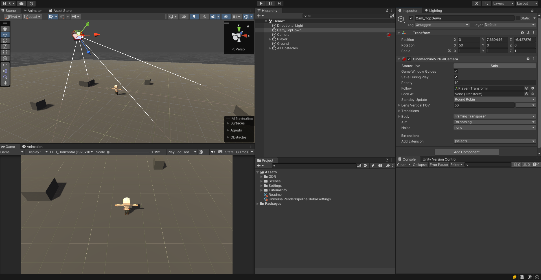Image resolution: width=541 pixels, height=280 pixels.
Task: Toggle 2D scene view mode
Action: [184, 17]
